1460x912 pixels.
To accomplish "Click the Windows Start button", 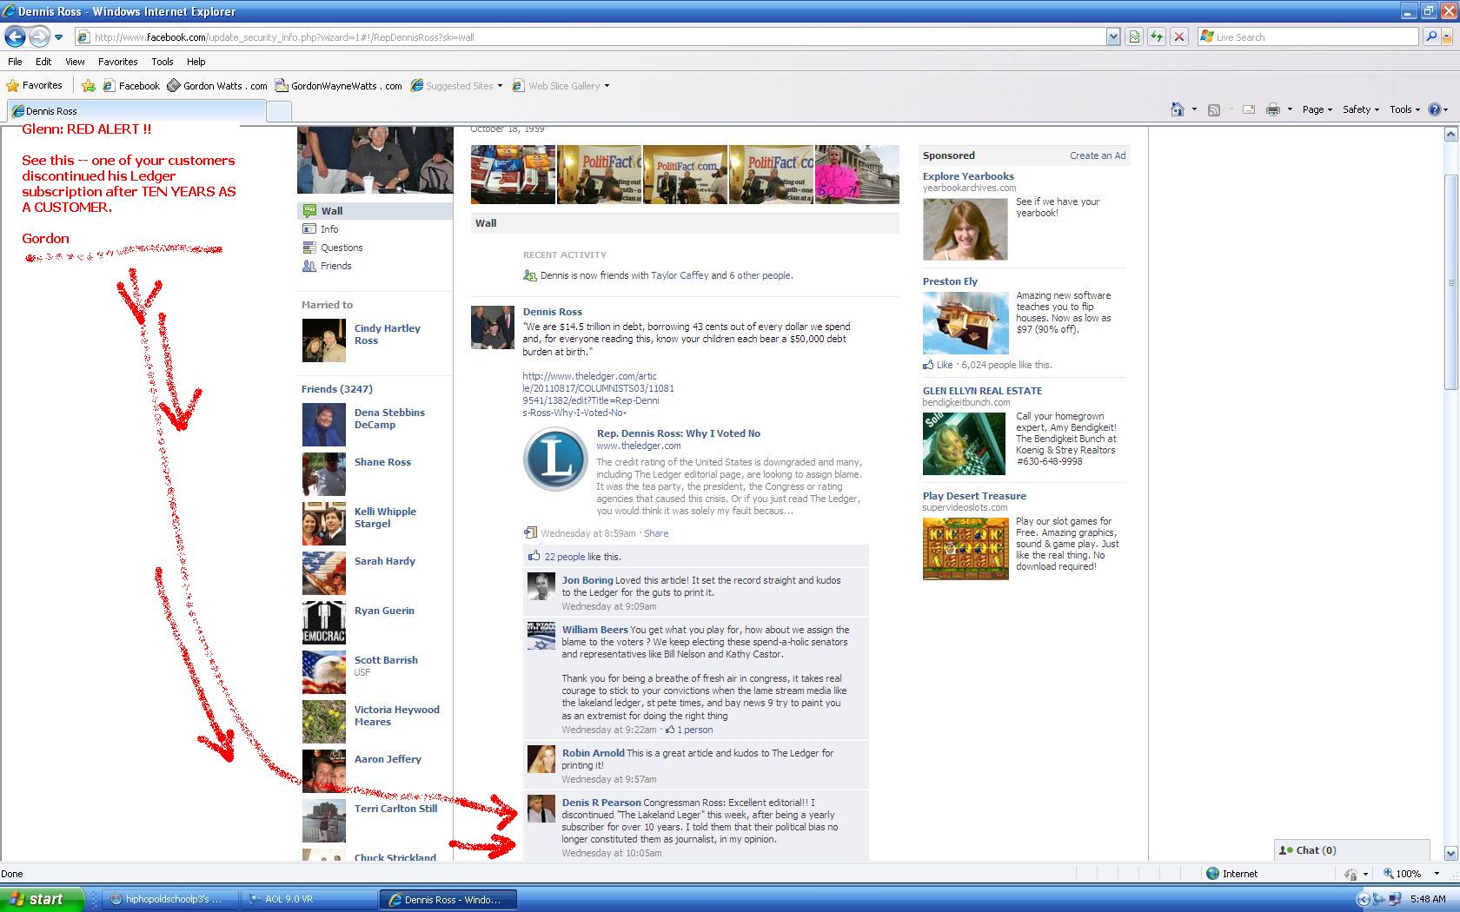I will tap(42, 899).
